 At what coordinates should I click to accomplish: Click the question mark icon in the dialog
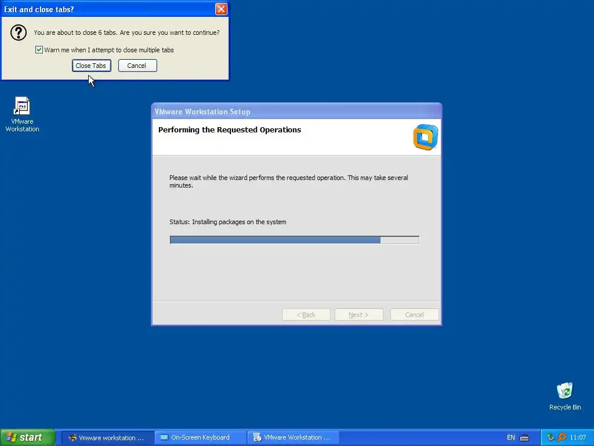[x=18, y=33]
